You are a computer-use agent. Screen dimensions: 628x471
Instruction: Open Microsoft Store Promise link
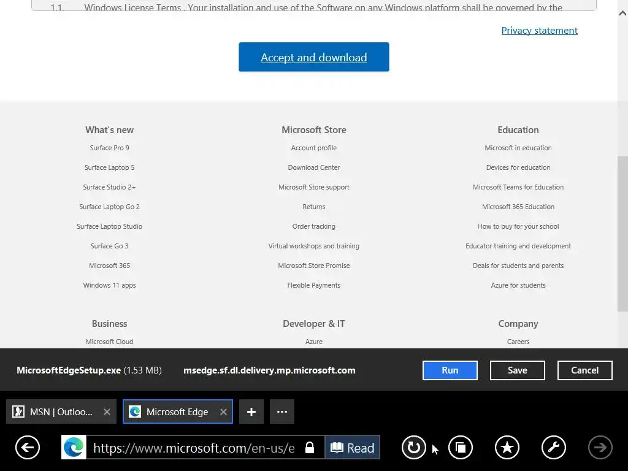coord(314,266)
